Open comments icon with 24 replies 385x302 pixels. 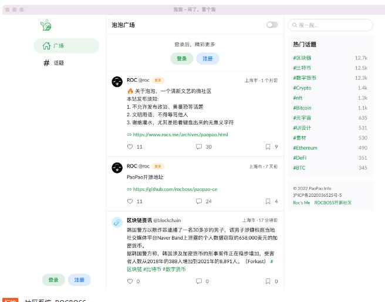[x=199, y=202]
